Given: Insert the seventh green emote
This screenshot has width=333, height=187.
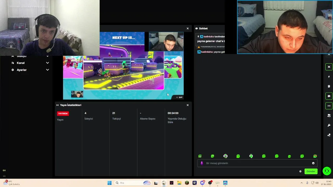Looking at the screenshot, I should click(x=277, y=156).
